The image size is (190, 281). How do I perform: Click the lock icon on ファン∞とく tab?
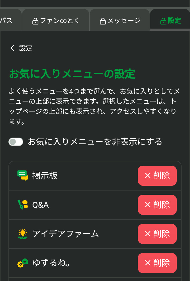(x=35, y=21)
